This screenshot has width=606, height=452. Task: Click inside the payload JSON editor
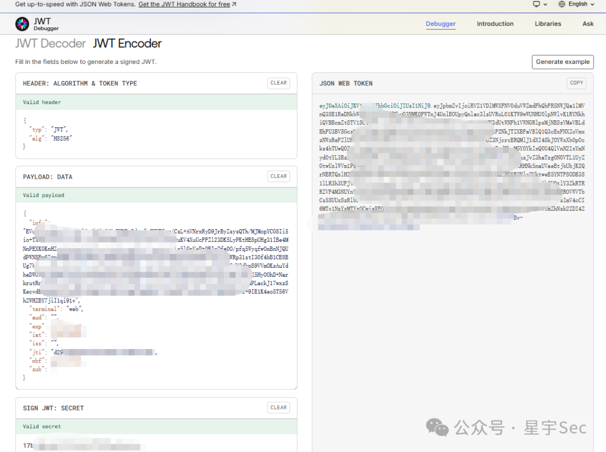pyautogui.click(x=156, y=295)
